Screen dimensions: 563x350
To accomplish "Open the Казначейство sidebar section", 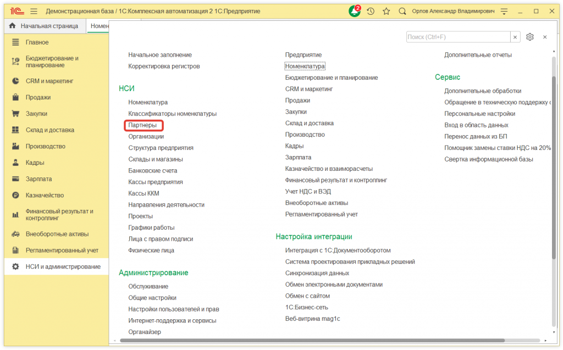I will click(x=45, y=195).
